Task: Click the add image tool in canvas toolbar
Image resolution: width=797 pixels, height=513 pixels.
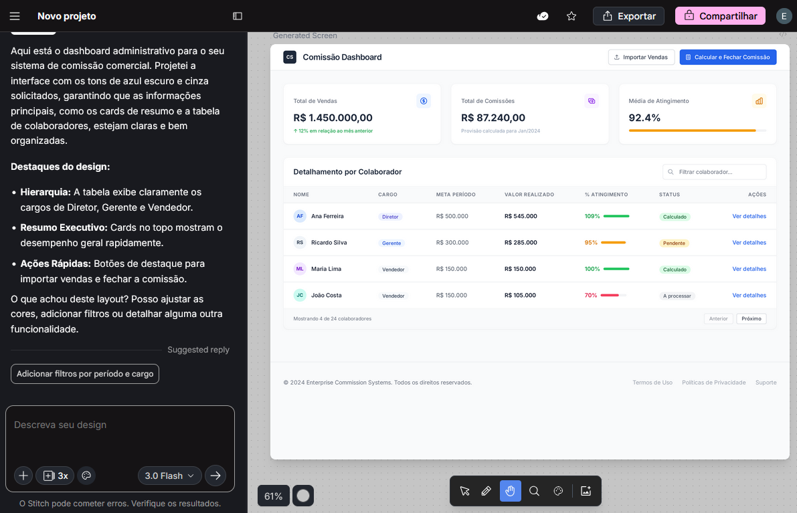Action: pos(586,491)
